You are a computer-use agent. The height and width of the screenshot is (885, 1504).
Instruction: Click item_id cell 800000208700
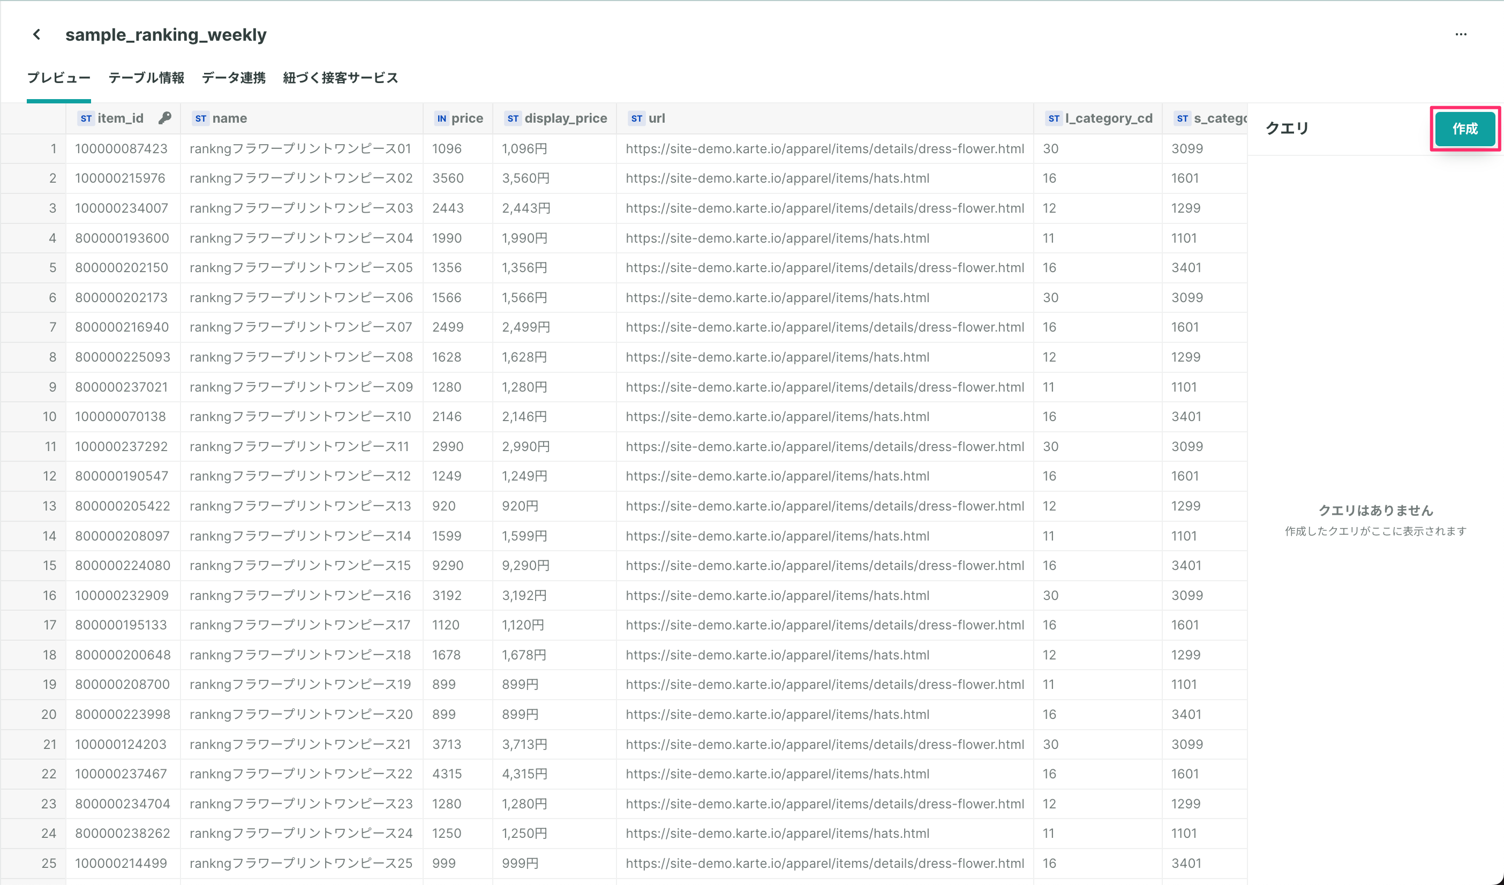(x=122, y=685)
